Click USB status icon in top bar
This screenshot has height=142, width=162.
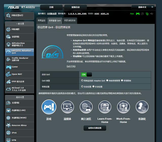point(152,14)
